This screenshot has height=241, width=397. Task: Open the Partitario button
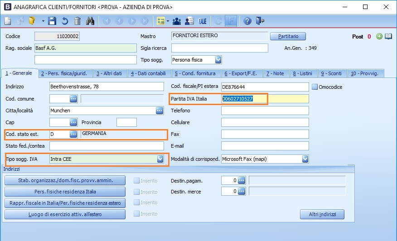coord(288,36)
